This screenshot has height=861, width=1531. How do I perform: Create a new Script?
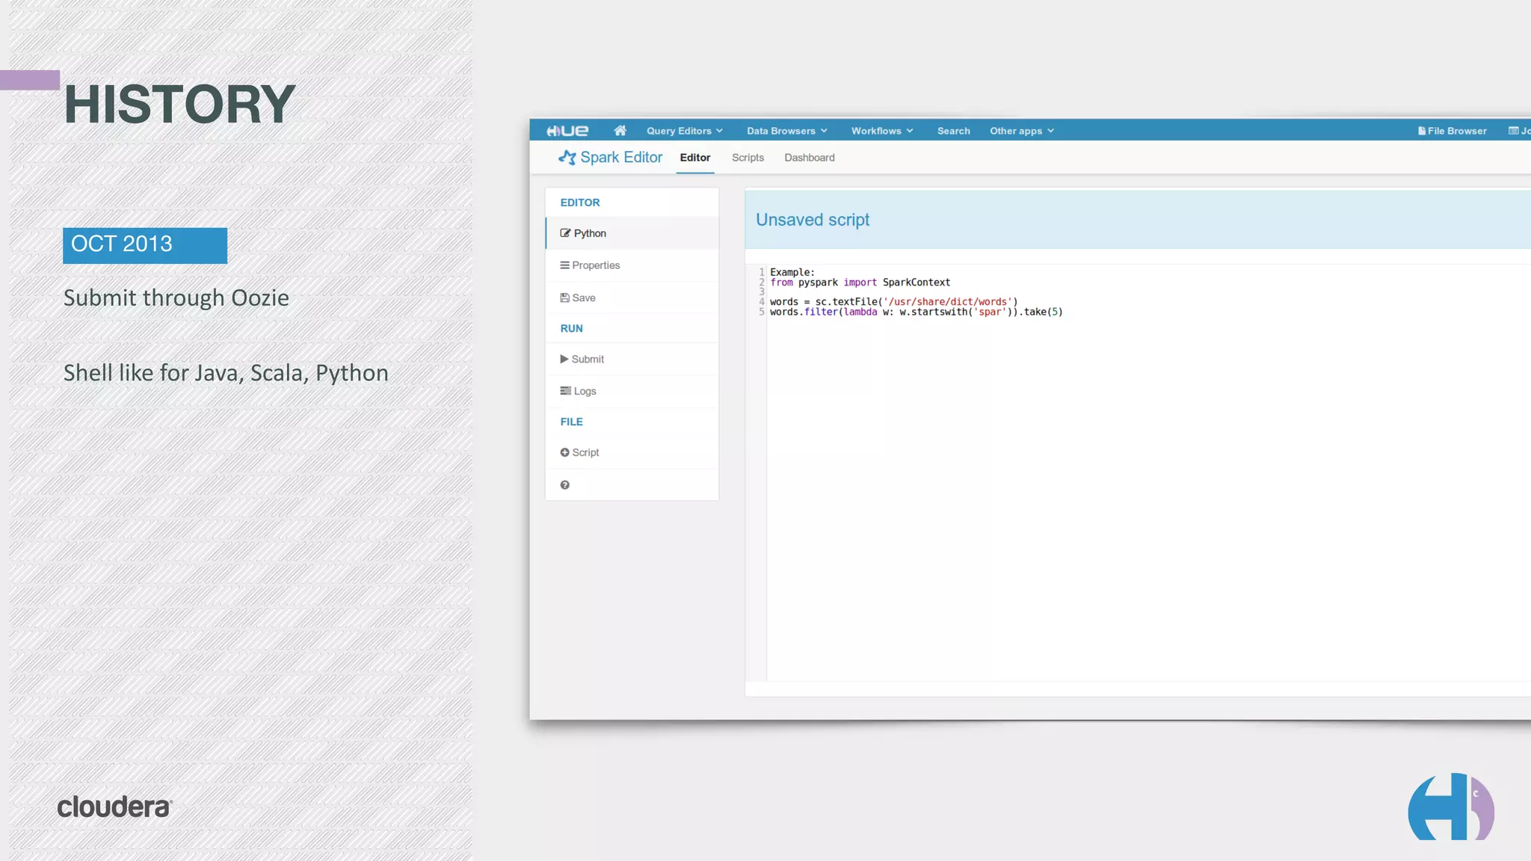click(632, 452)
